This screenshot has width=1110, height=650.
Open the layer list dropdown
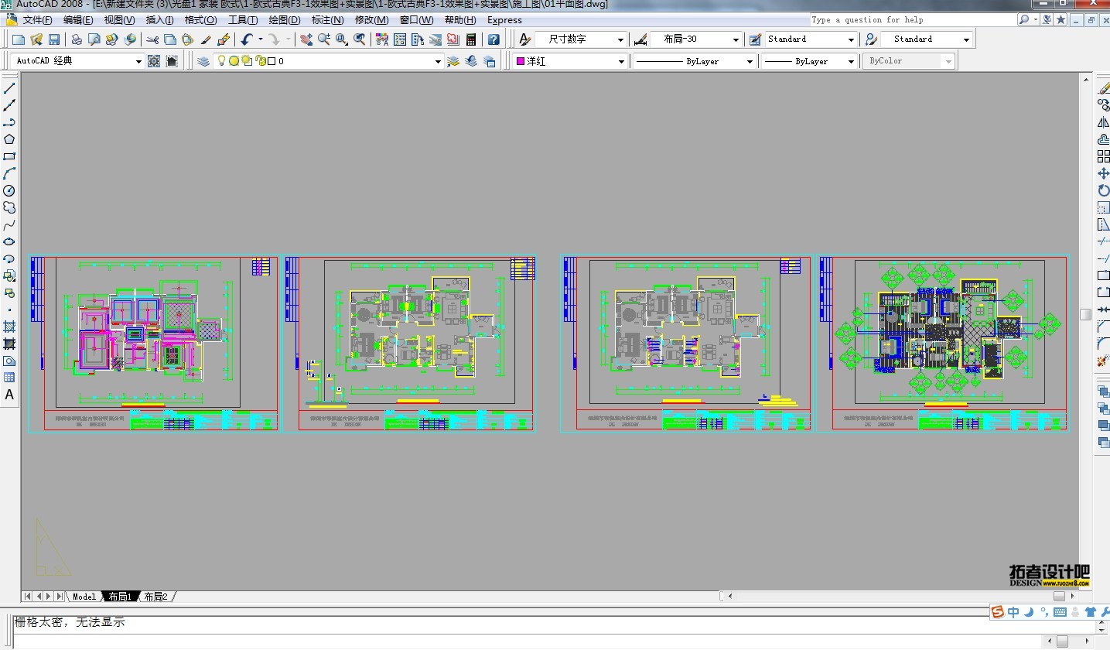(438, 61)
